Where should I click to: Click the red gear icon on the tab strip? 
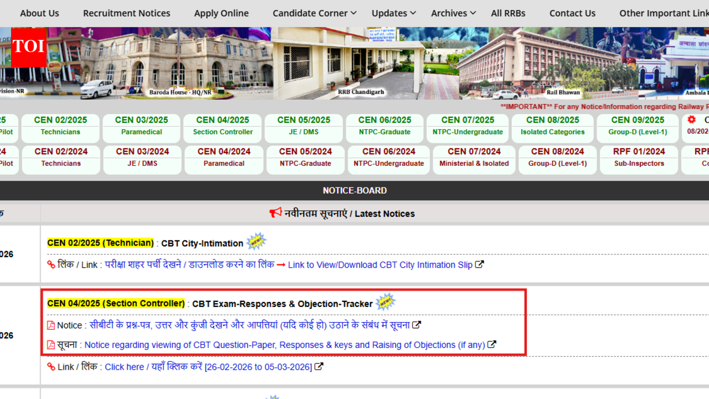(691, 120)
